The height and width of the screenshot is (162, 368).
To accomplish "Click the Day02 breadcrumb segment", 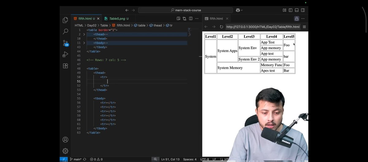I will point(92,26).
